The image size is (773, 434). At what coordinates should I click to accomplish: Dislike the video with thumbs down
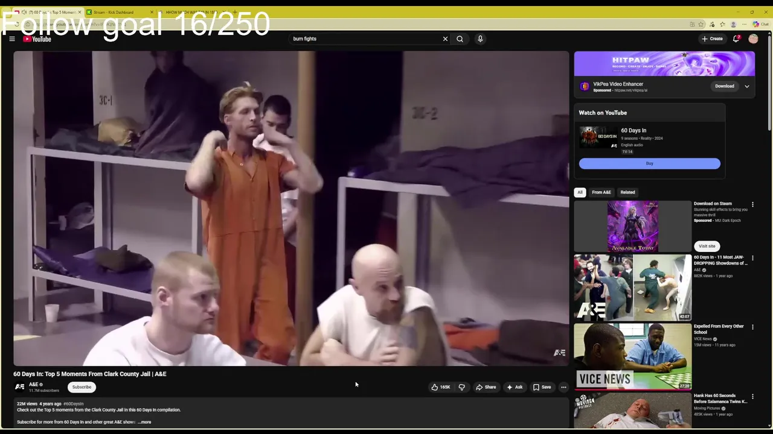(461, 387)
